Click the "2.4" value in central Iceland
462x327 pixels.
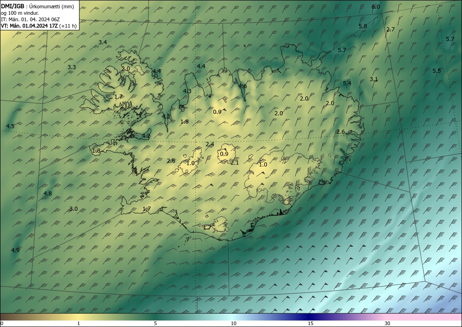click(210, 144)
